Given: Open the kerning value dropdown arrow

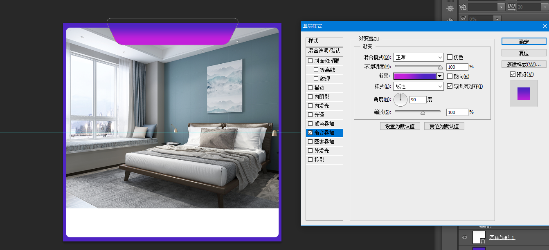Looking at the screenshot, I should click(501, 7).
